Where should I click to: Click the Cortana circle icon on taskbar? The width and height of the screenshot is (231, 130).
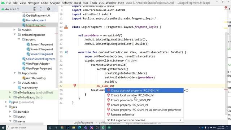[50, 127]
